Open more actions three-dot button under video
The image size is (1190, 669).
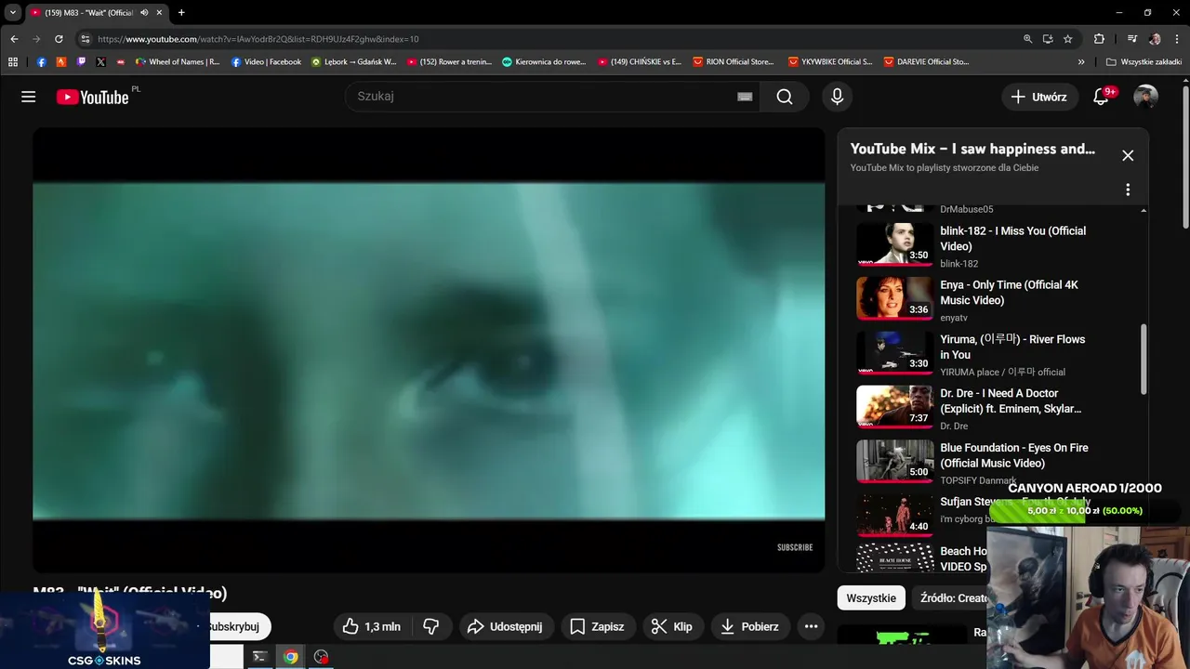811,626
